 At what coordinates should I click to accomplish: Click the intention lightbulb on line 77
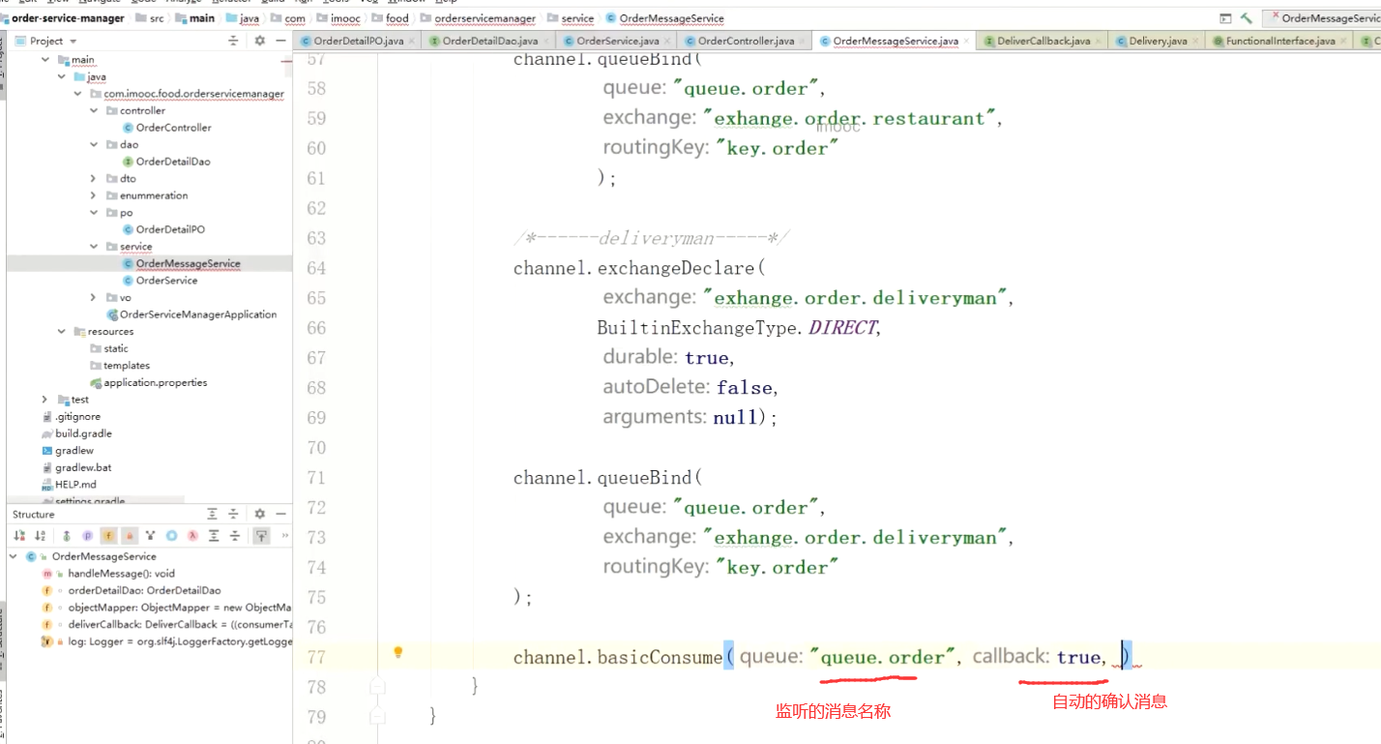pos(397,652)
